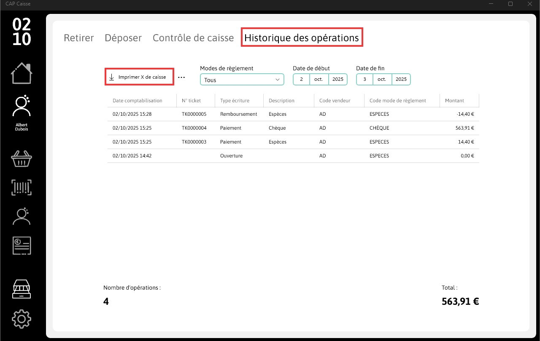The width and height of the screenshot is (540, 341).
Task: Click the Remboursement type cell
Action: [239, 114]
